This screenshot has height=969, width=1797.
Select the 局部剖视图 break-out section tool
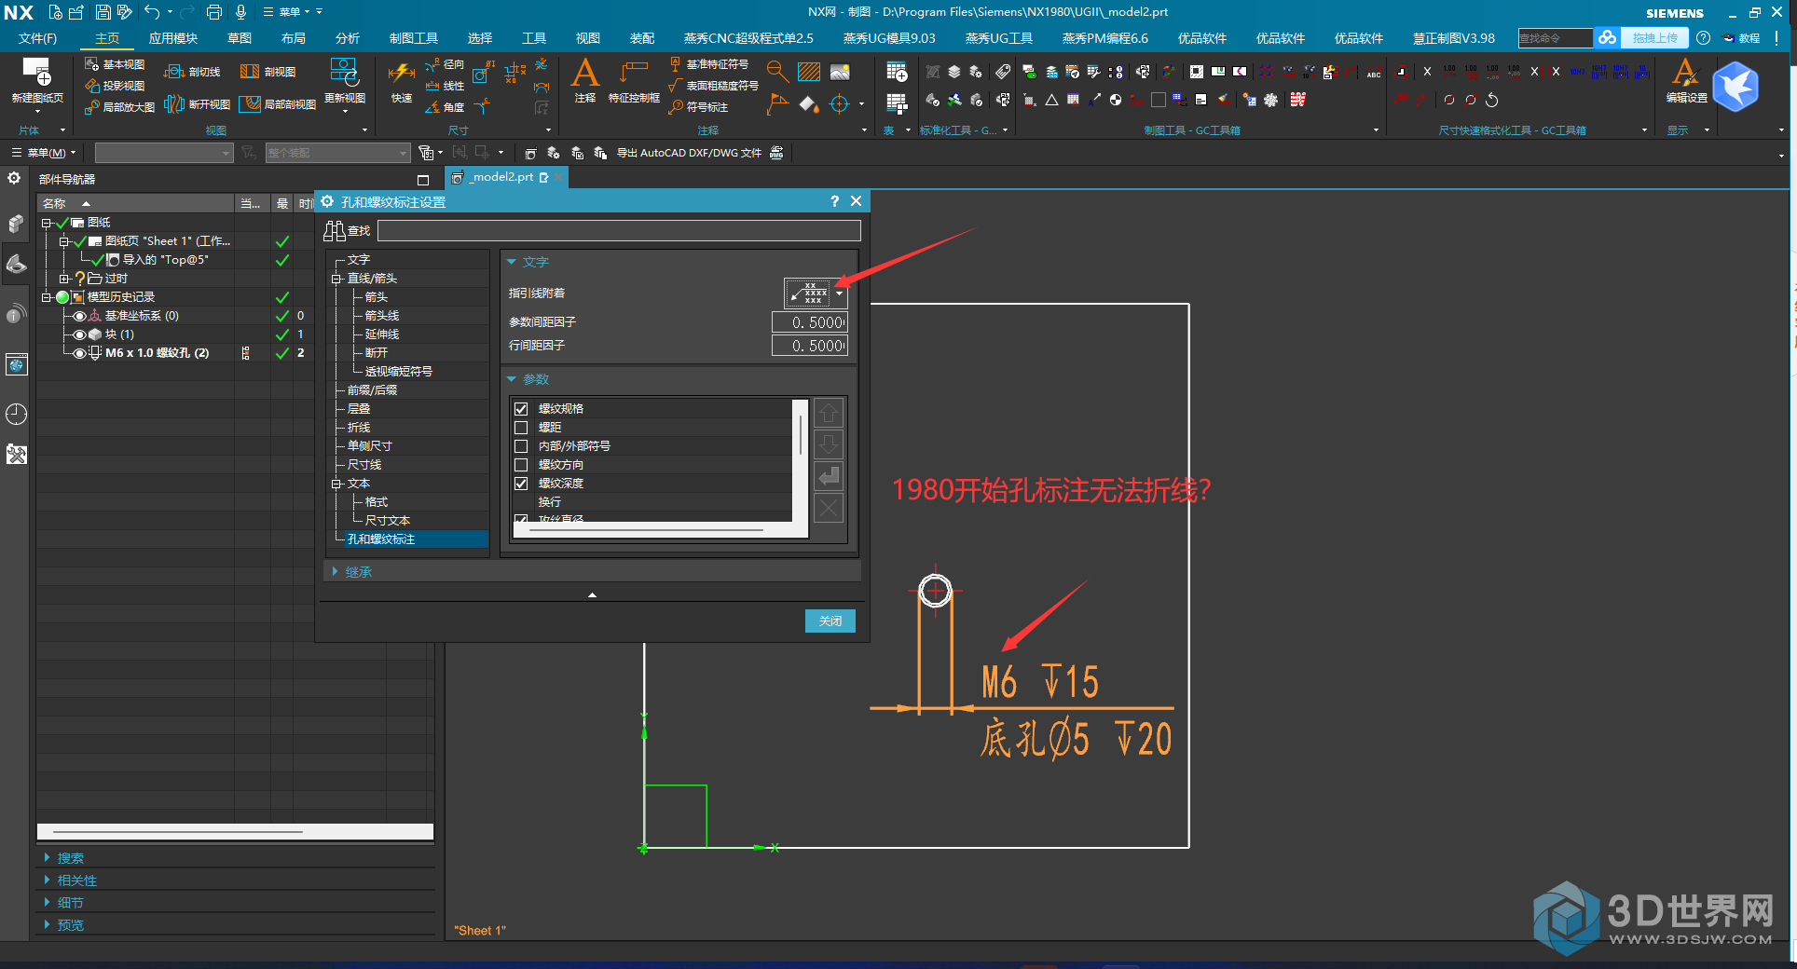click(278, 104)
